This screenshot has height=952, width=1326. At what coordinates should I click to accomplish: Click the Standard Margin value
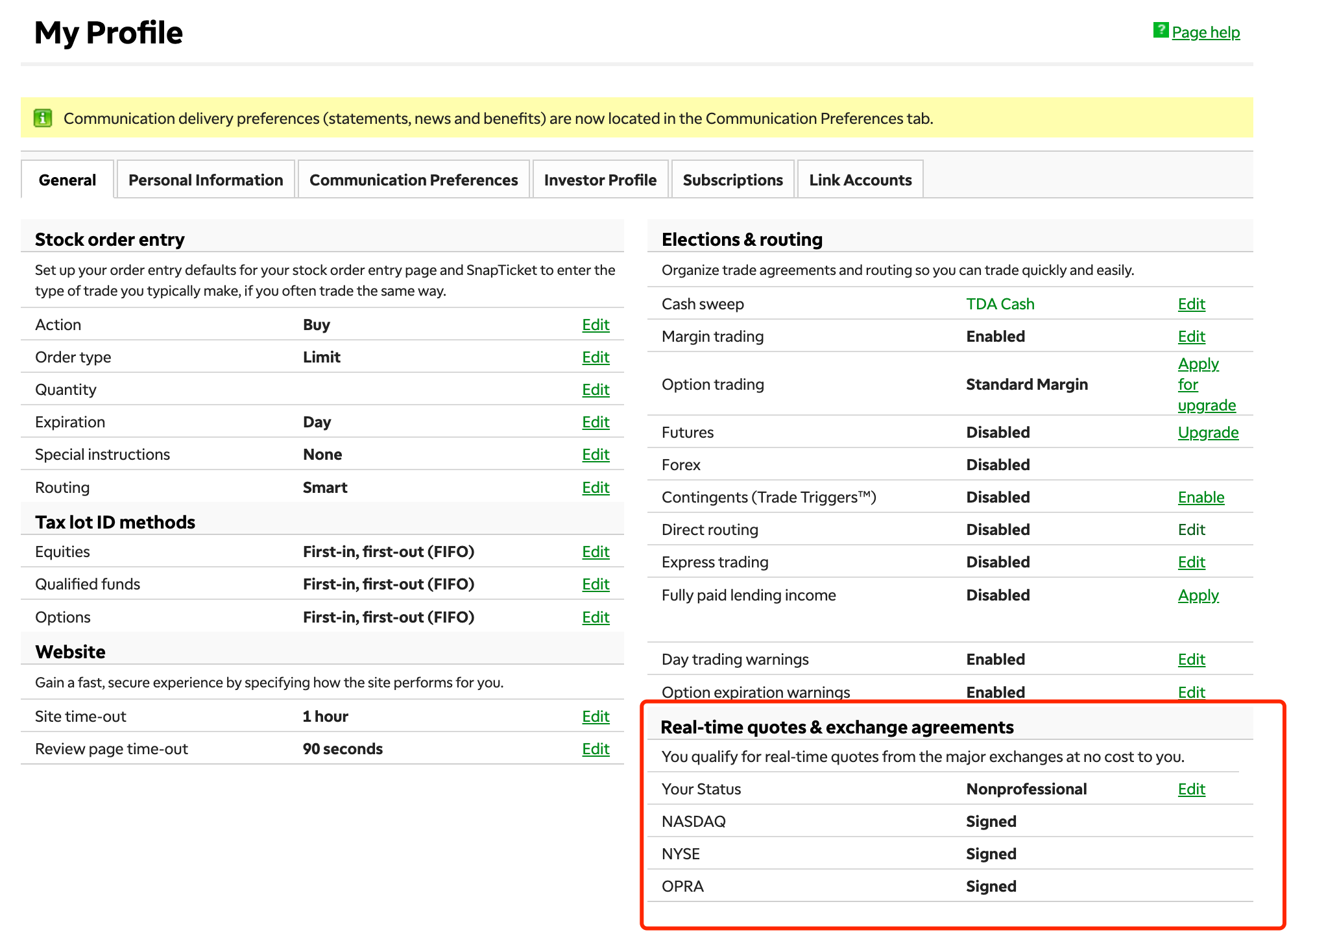click(x=1026, y=385)
